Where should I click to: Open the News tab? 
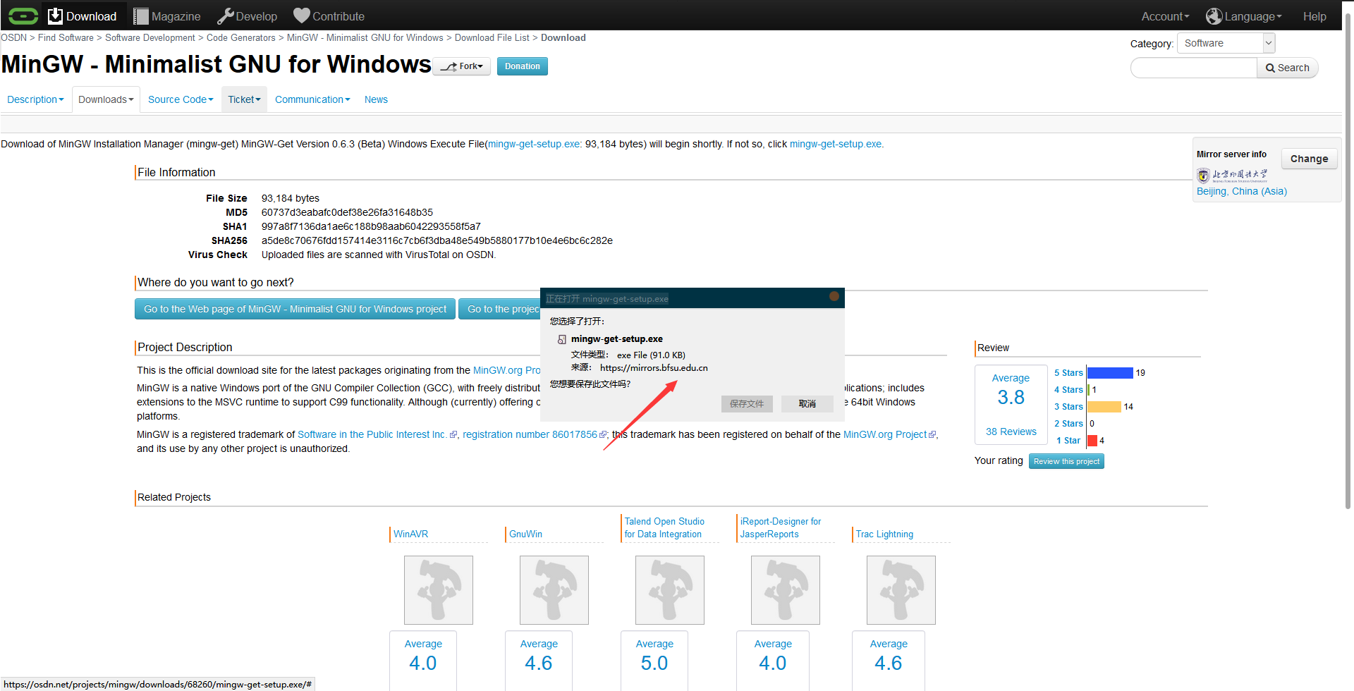[x=376, y=99]
